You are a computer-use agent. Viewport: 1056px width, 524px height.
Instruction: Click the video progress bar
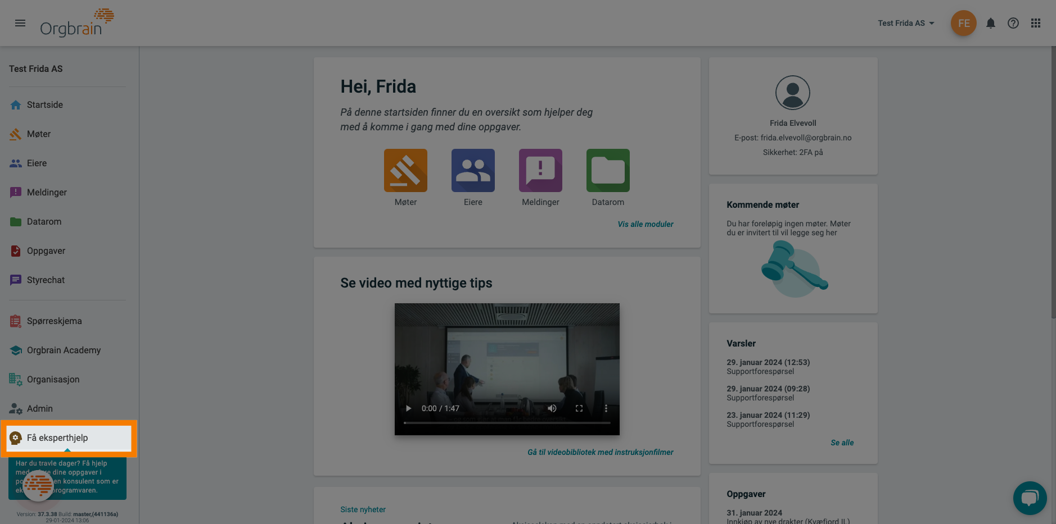point(507,422)
